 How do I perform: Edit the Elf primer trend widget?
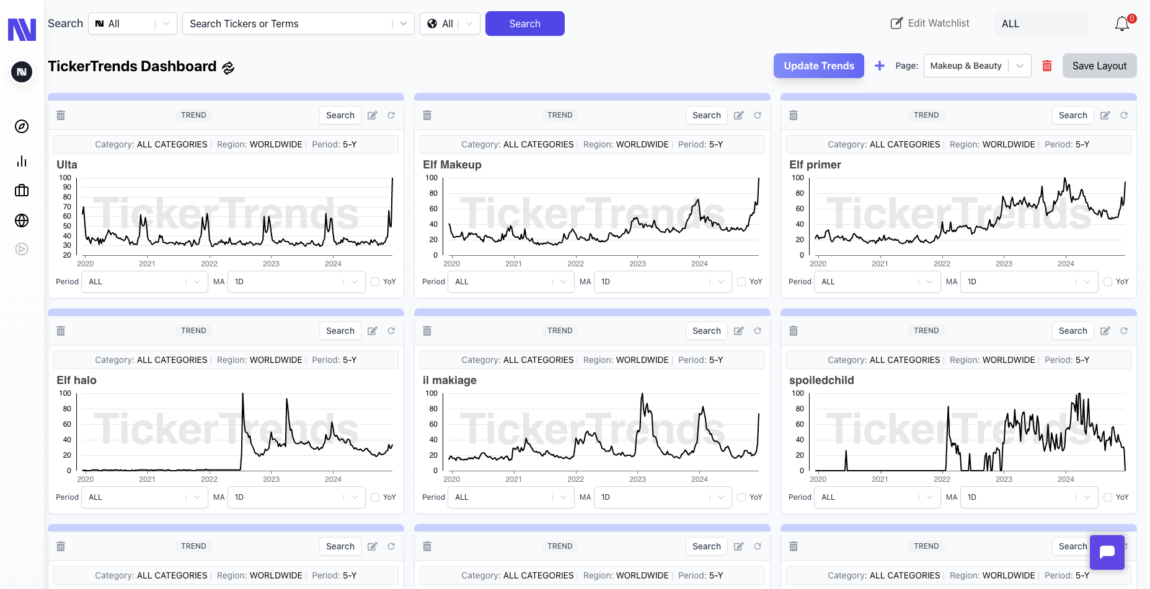click(1105, 115)
